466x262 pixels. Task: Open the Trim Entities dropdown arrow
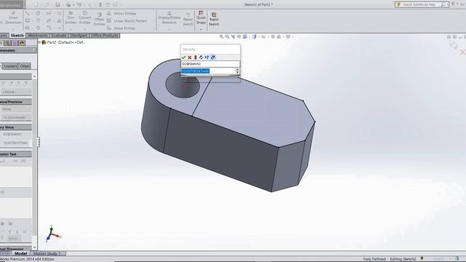pyautogui.click(x=71, y=29)
